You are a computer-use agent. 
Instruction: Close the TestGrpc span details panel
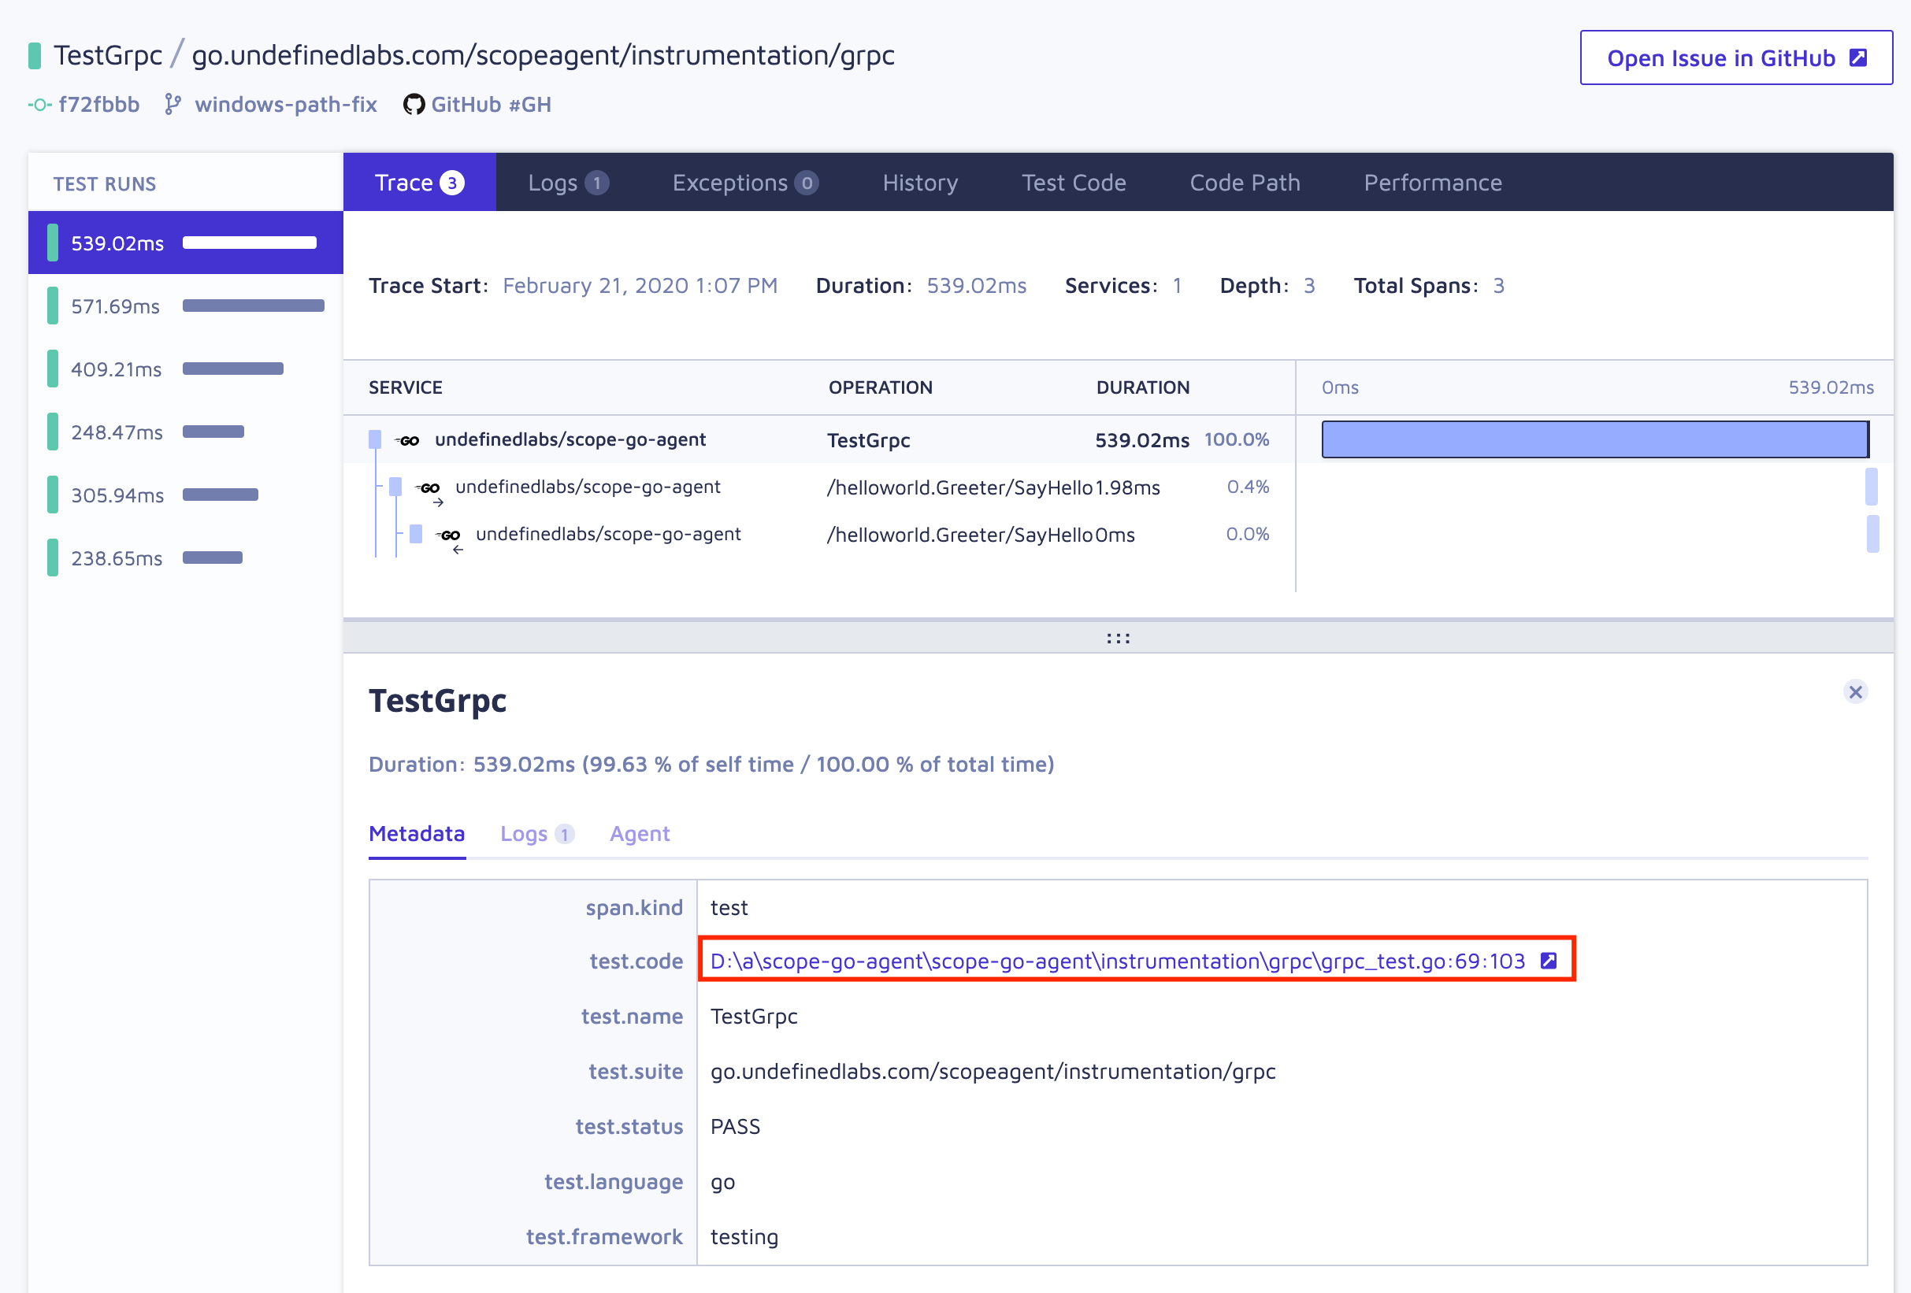1855,692
